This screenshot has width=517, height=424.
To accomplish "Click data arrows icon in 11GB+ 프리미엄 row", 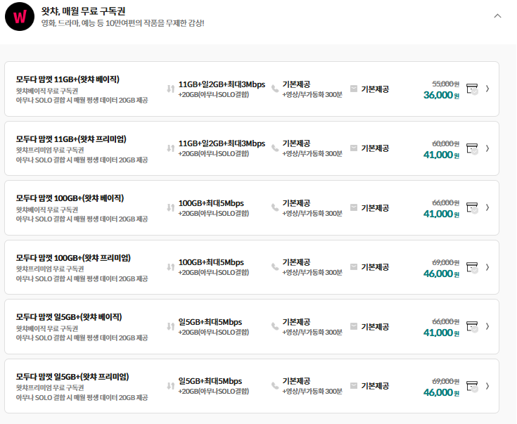I will click(x=170, y=148).
